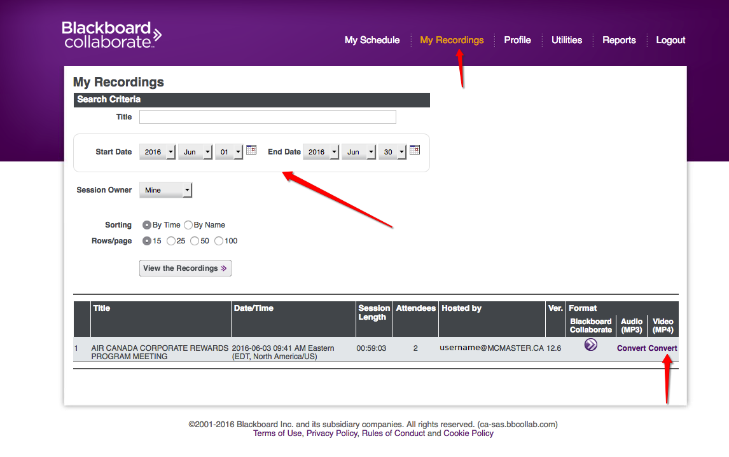
Task: Click the View the Recordings button
Action: tap(185, 268)
